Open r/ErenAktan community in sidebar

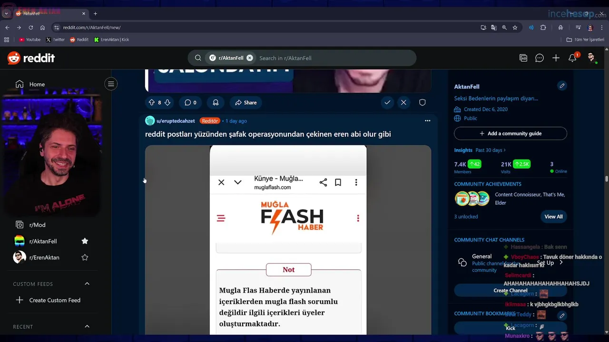[x=44, y=257]
